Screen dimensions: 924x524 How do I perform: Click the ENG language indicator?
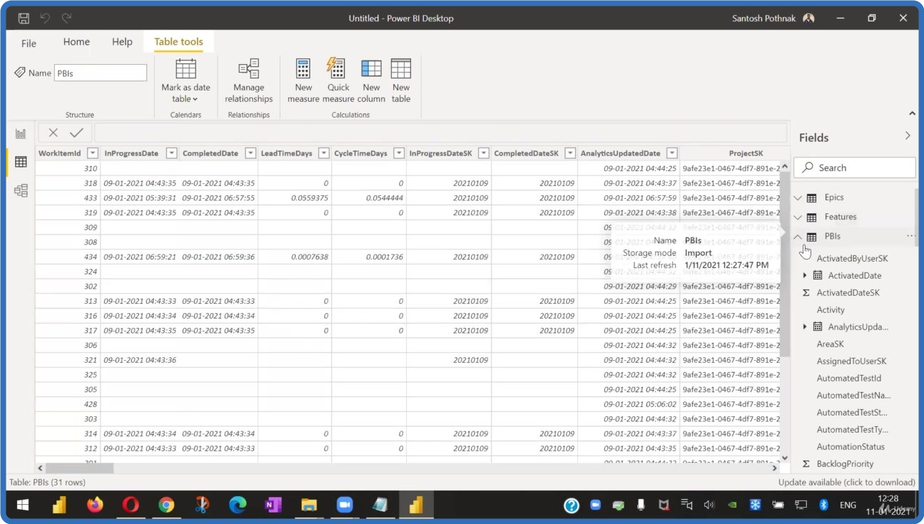[848, 505]
